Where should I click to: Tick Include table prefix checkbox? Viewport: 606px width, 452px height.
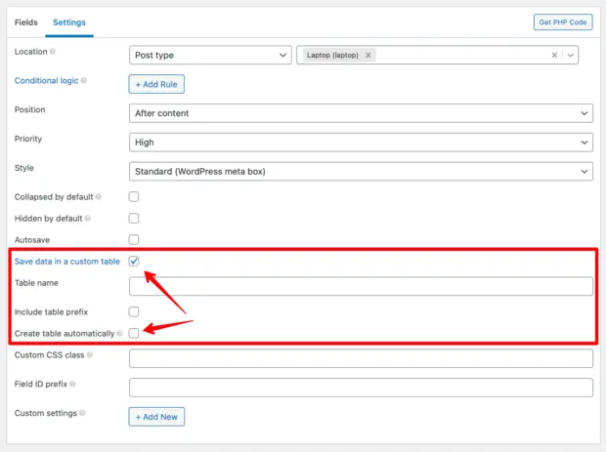(x=134, y=311)
